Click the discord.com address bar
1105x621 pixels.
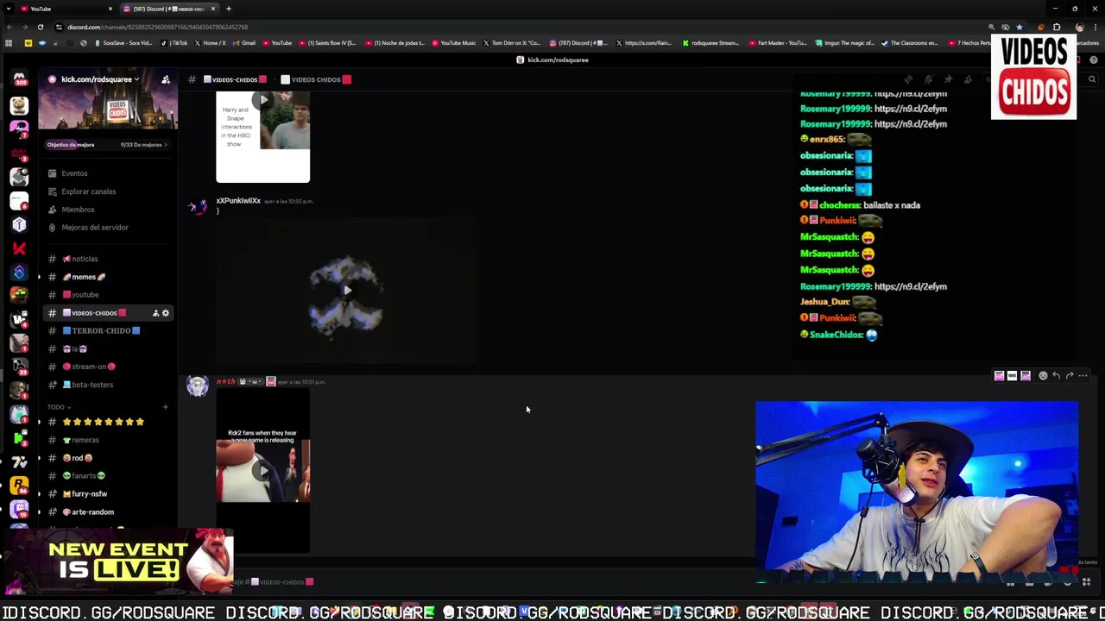(x=518, y=27)
